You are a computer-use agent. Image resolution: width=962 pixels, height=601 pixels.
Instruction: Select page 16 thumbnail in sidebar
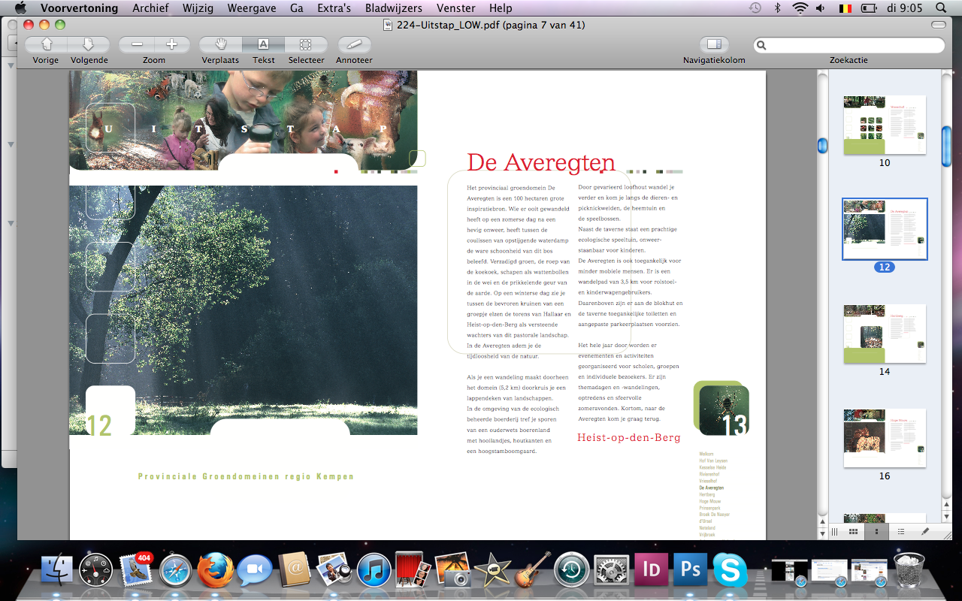click(885, 438)
